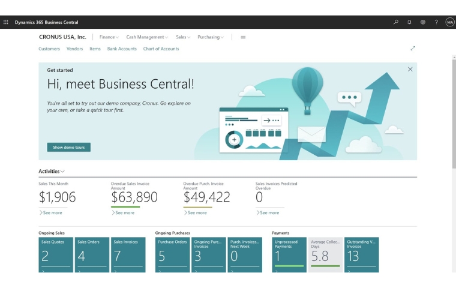Click the $1,906 Sales This Month value
This screenshot has height=288, width=456.
pyautogui.click(x=57, y=197)
